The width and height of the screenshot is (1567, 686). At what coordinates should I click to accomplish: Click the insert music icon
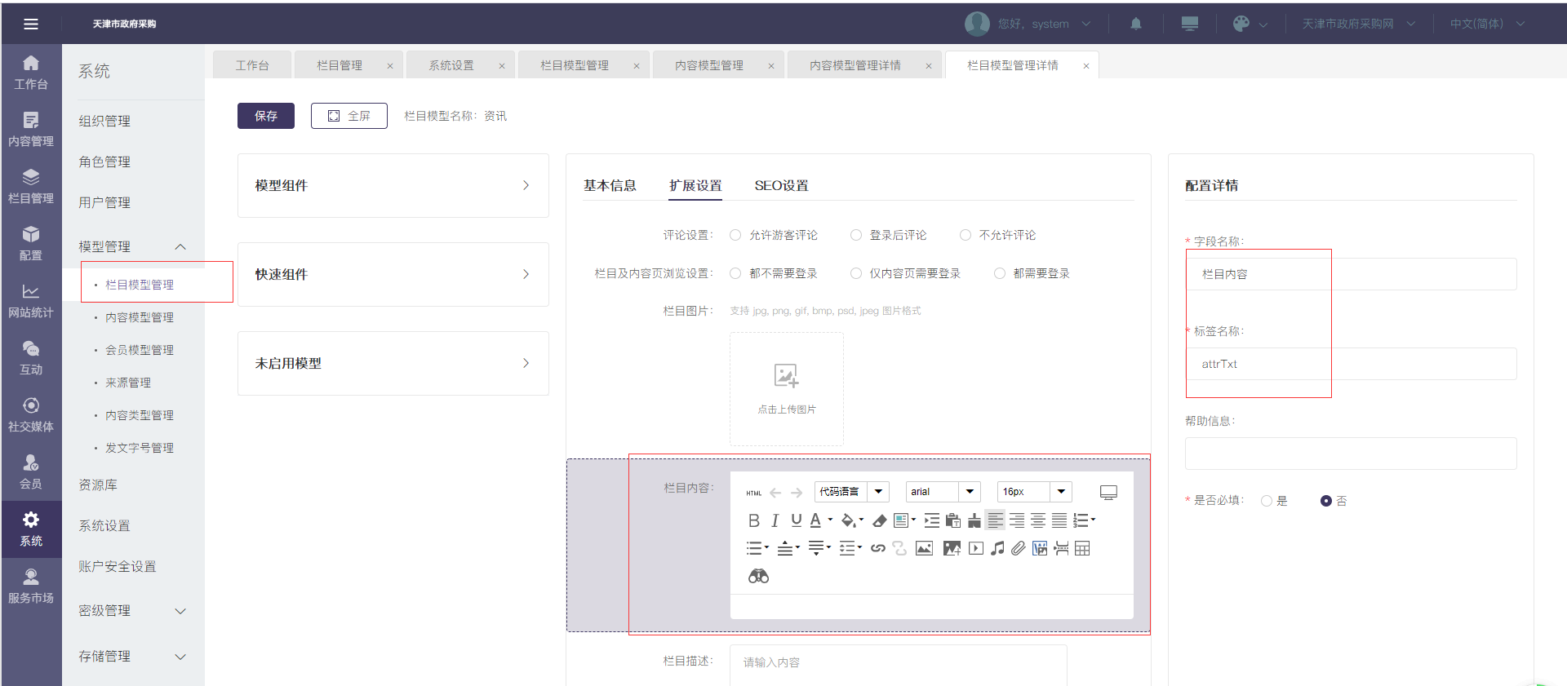pyautogui.click(x=997, y=548)
